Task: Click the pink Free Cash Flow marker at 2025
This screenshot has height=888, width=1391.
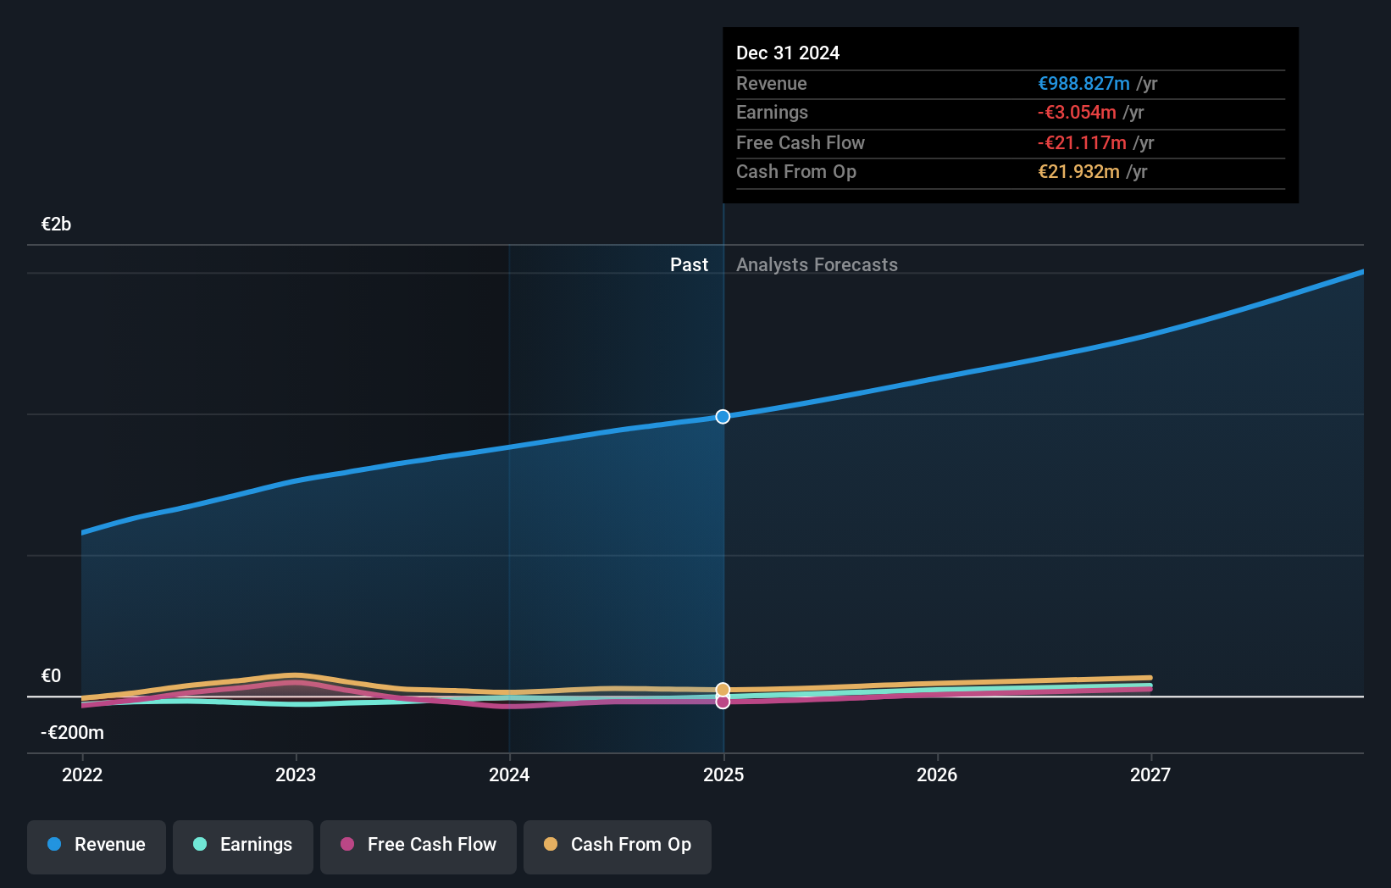Action: click(x=723, y=702)
